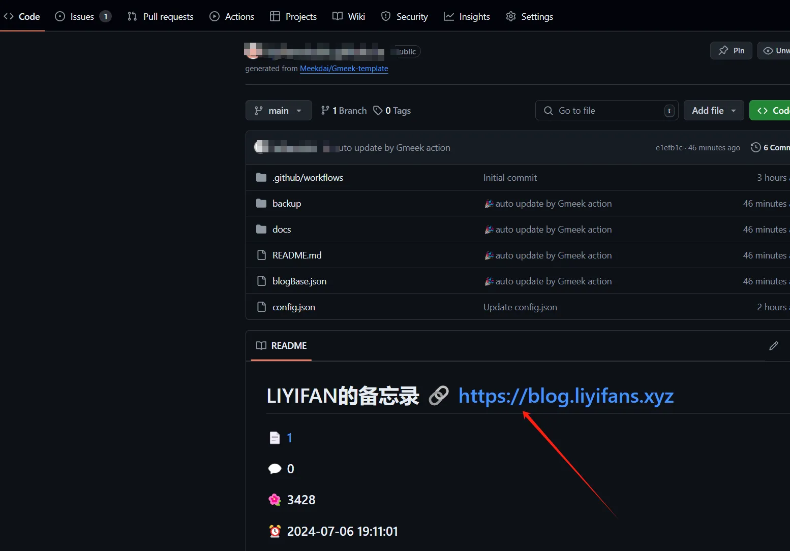Click the folder icon beside backup
The width and height of the screenshot is (790, 551).
coord(261,204)
